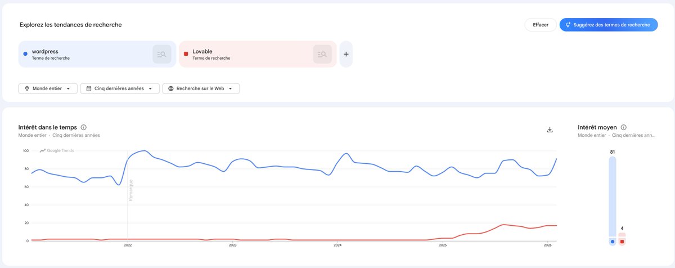The height and width of the screenshot is (268, 675).
Task: Open the Cinq dernières années date dropdown
Action: [x=120, y=88]
